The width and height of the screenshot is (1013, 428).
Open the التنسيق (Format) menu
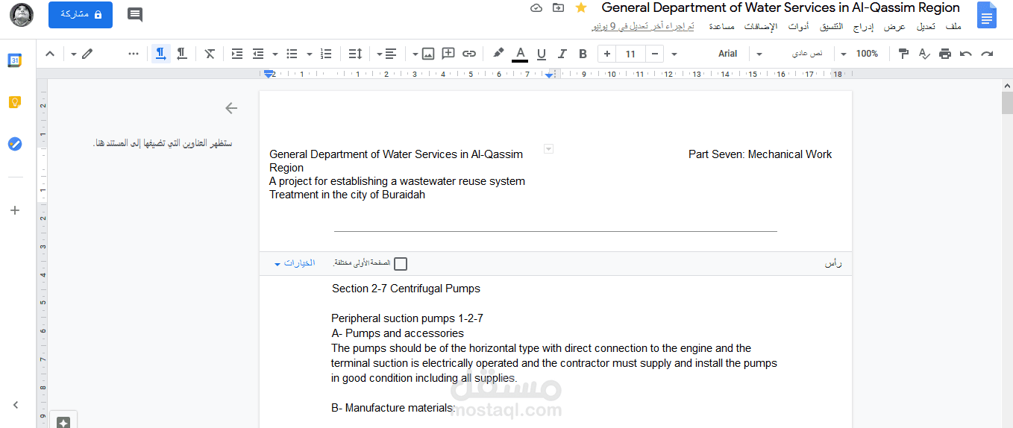[832, 27]
